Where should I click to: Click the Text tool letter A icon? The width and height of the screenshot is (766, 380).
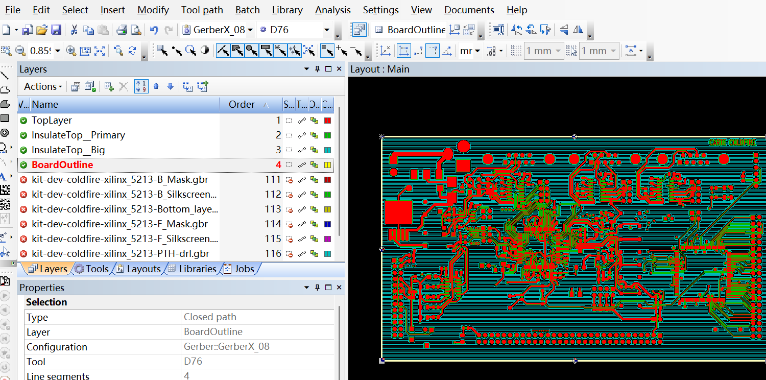point(4,177)
